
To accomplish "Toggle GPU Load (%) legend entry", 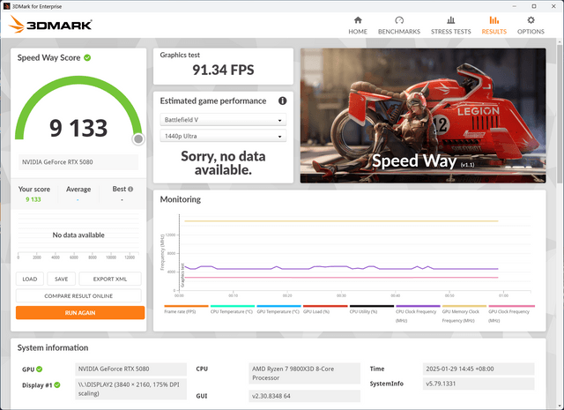I will point(325,309).
